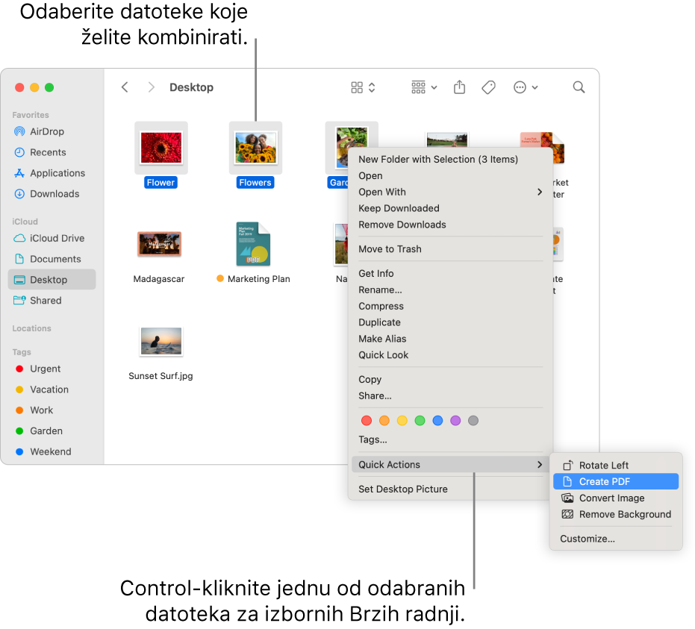695x629 pixels.
Task: Apply the purple tag color dot
Action: [455, 421]
